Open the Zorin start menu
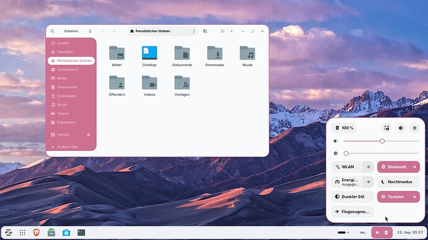 pos(9,233)
